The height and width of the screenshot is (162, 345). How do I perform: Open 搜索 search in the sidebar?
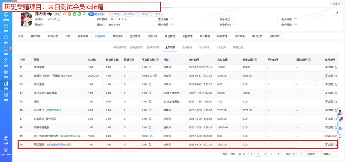pyautogui.click(x=6, y=39)
